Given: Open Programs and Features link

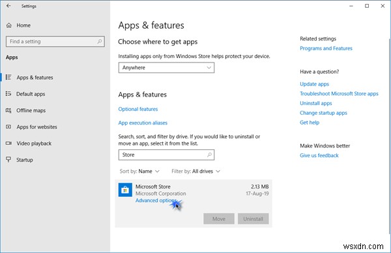Looking at the screenshot, I should 326,48.
